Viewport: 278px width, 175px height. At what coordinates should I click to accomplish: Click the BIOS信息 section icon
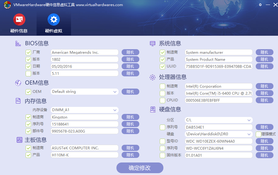point(18,44)
